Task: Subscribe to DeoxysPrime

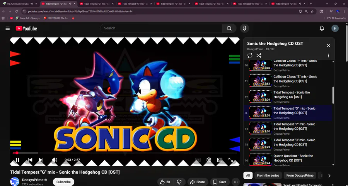Action: 63,182
